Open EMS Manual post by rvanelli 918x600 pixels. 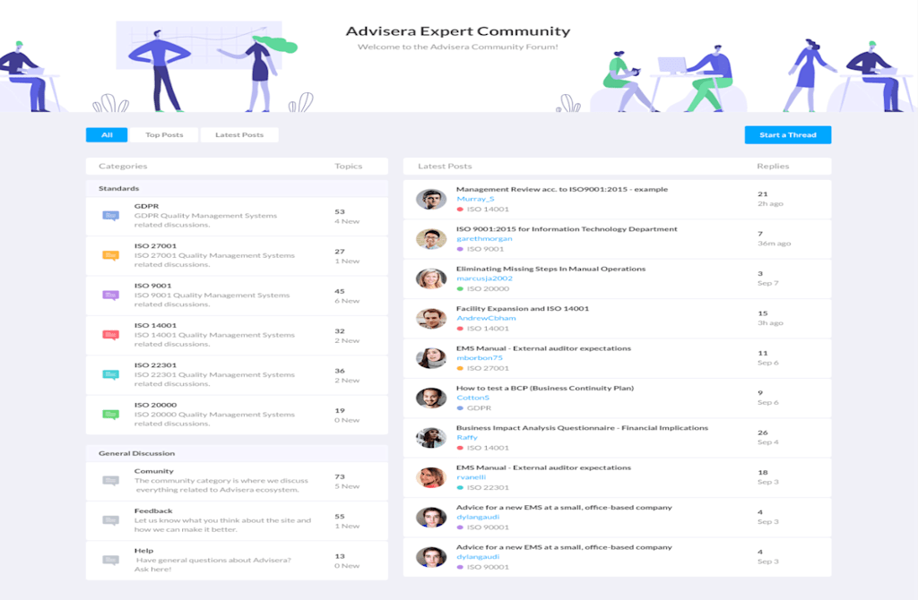coord(543,467)
